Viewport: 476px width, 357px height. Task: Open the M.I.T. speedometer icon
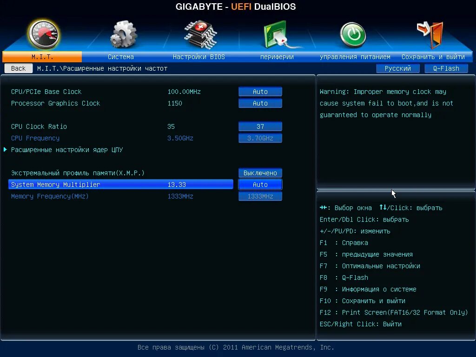click(x=44, y=34)
